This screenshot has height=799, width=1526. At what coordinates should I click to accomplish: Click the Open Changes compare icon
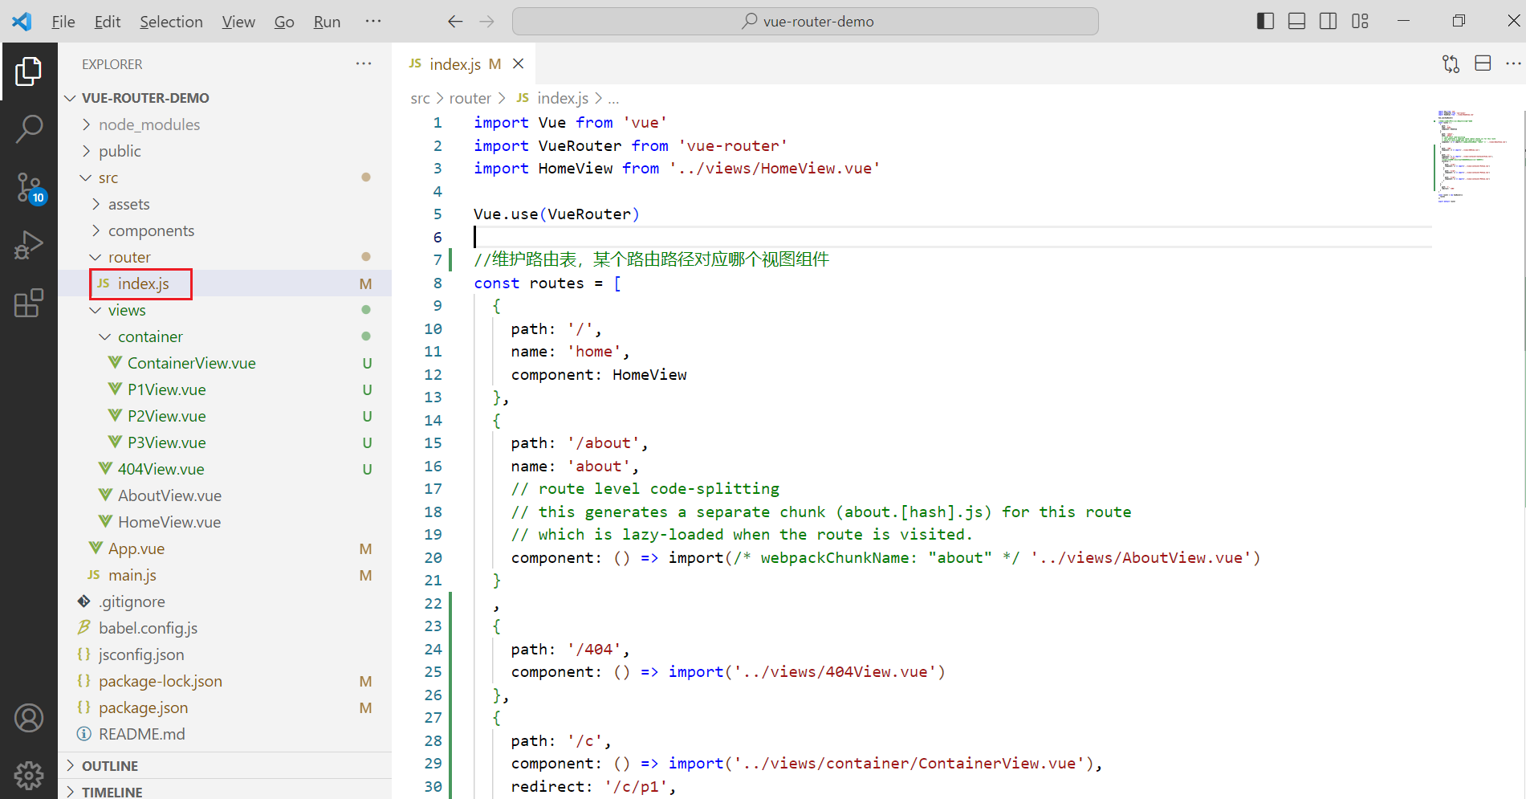(1451, 64)
